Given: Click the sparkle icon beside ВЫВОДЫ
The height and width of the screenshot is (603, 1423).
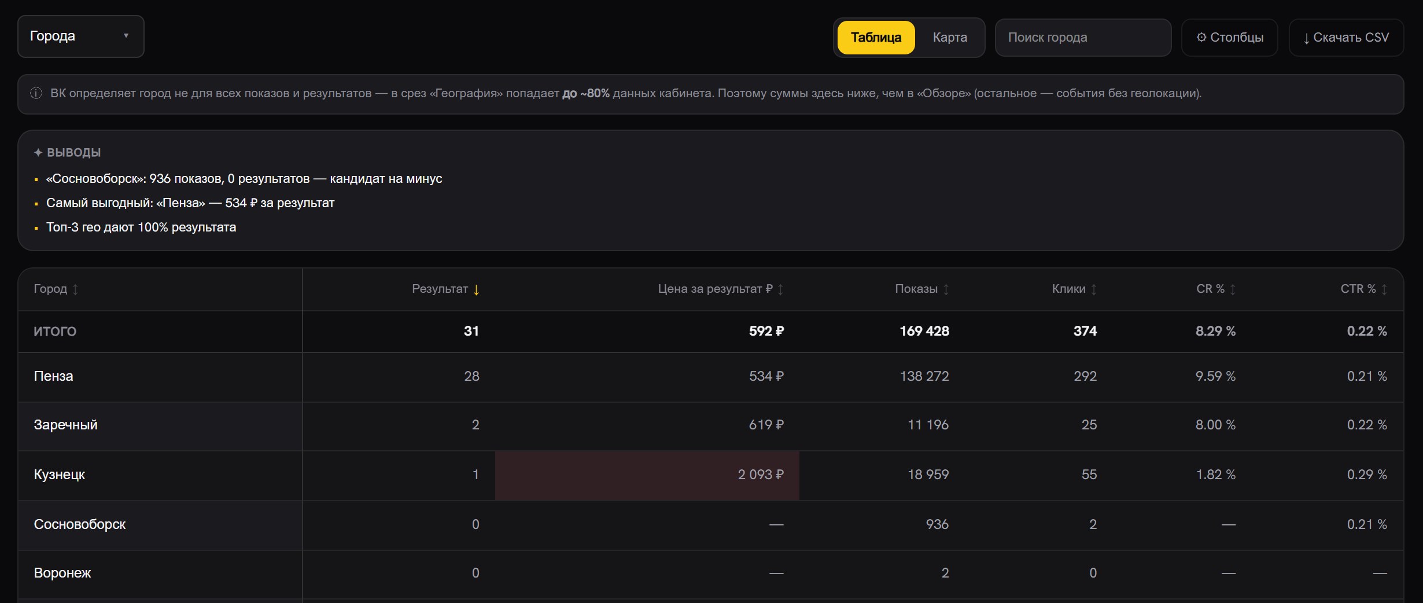Looking at the screenshot, I should [x=38, y=153].
